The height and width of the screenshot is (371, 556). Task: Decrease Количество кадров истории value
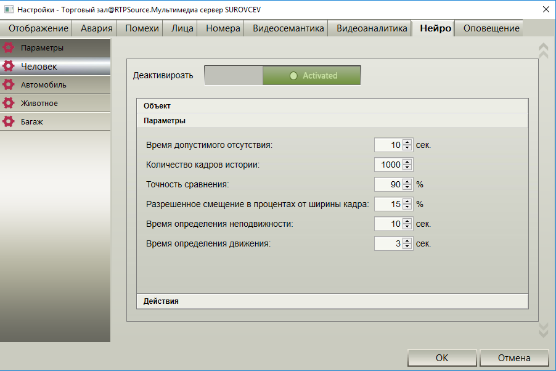click(407, 168)
